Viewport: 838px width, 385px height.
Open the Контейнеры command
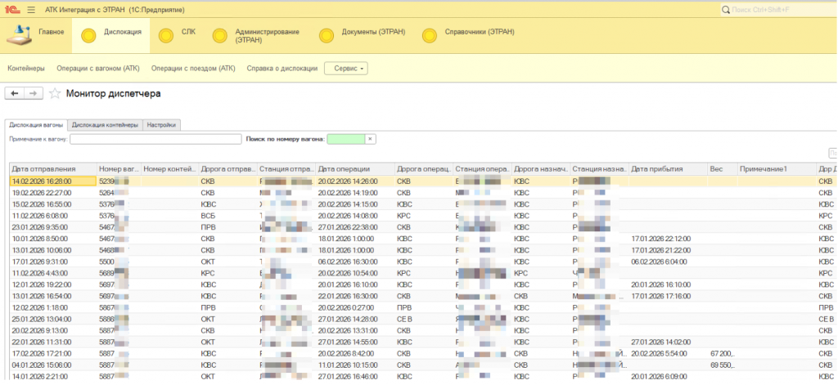click(26, 69)
